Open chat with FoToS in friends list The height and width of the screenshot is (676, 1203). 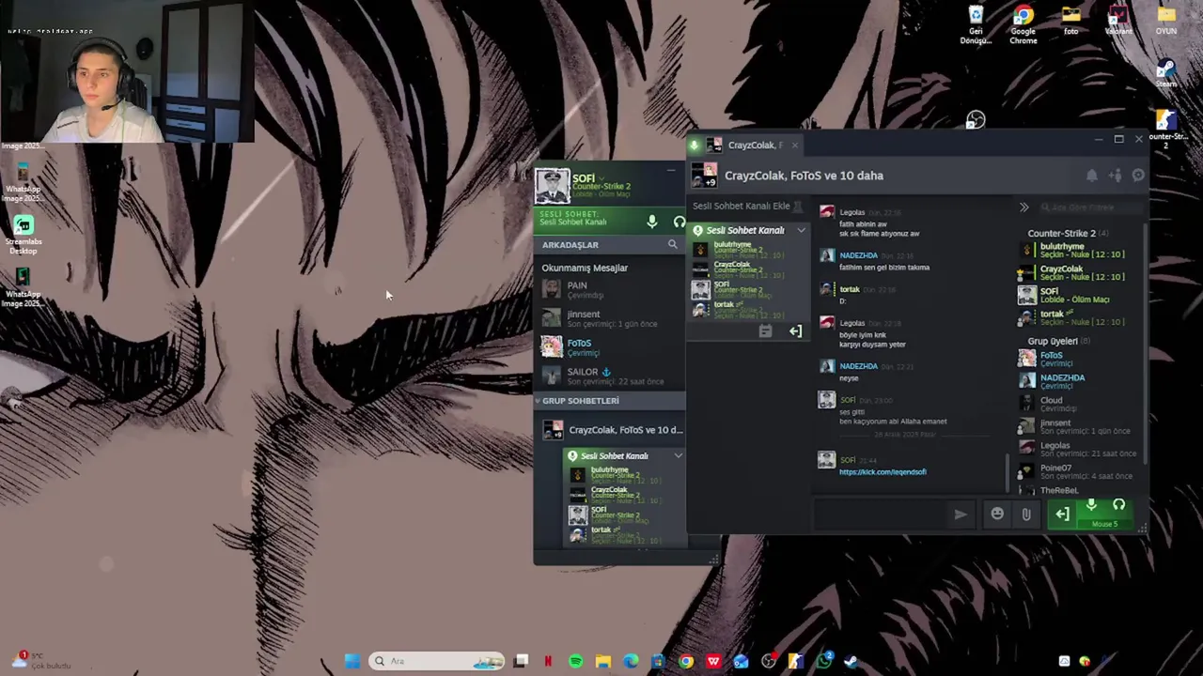click(611, 347)
